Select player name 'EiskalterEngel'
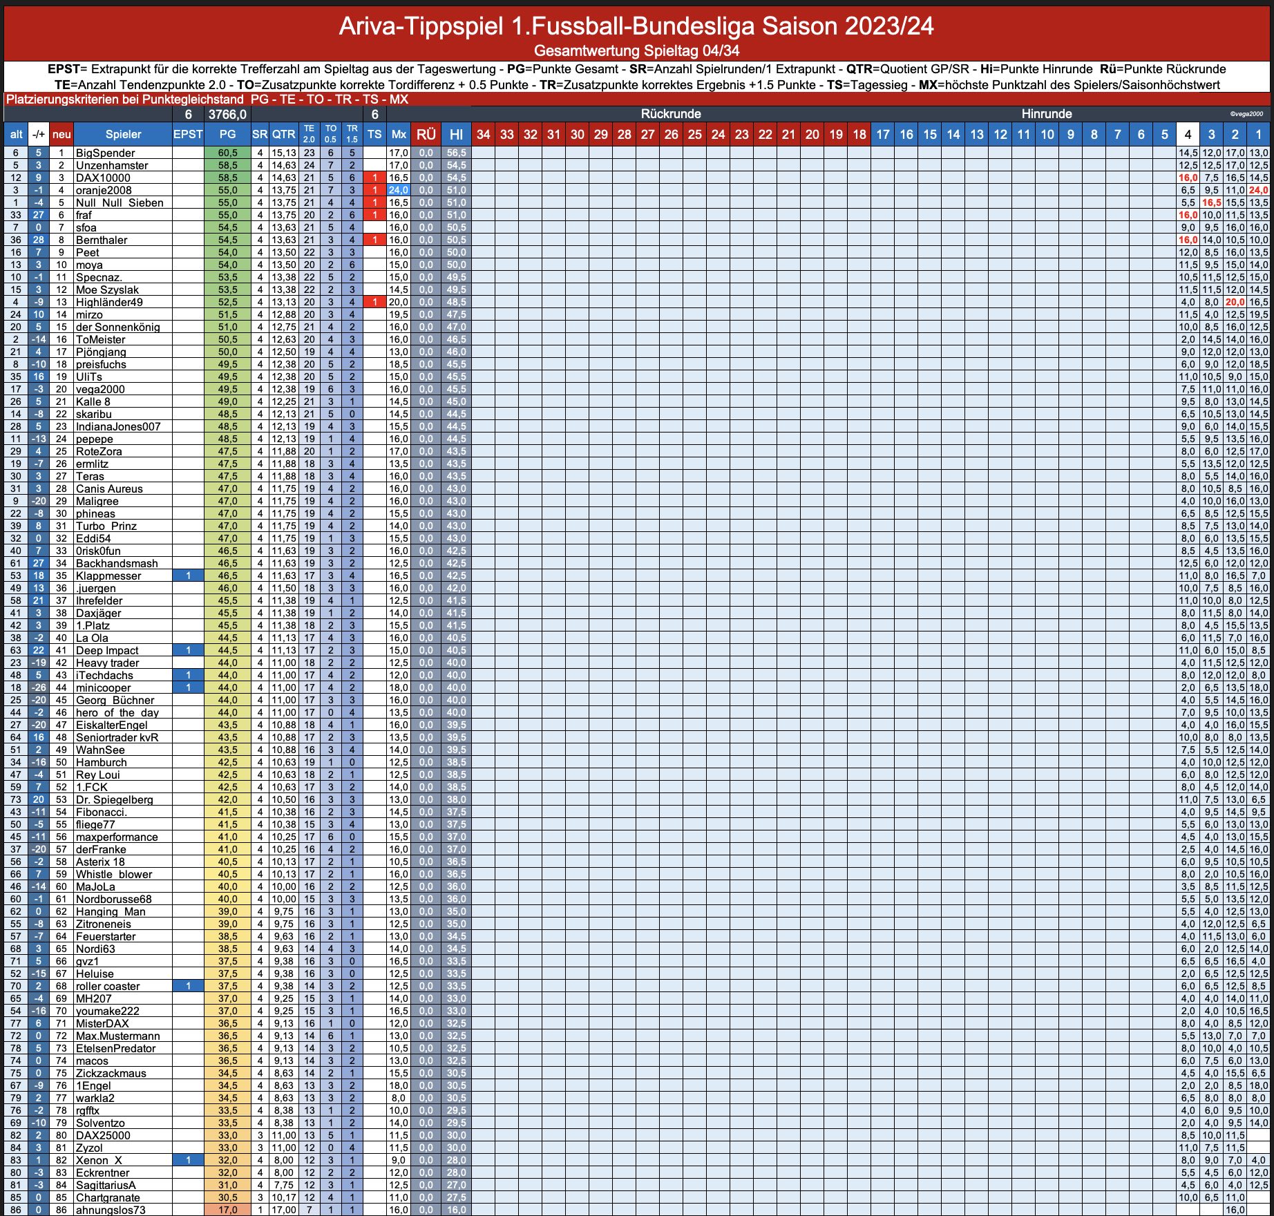 [111, 725]
